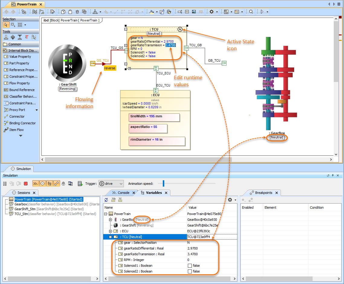Toggle the Solenoid1 checkbox
The image size is (344, 284).
pos(190,266)
